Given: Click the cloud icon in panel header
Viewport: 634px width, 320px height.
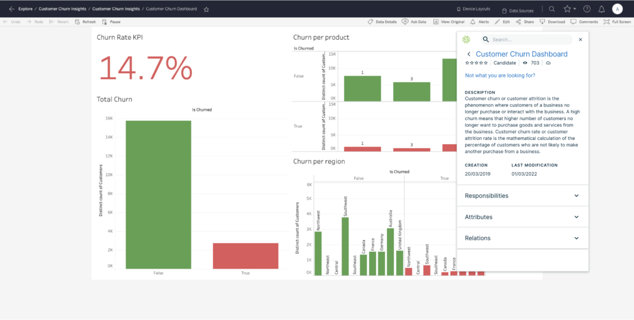Looking at the screenshot, I should (549, 63).
